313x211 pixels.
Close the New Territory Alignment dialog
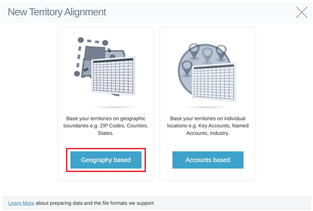(x=302, y=12)
